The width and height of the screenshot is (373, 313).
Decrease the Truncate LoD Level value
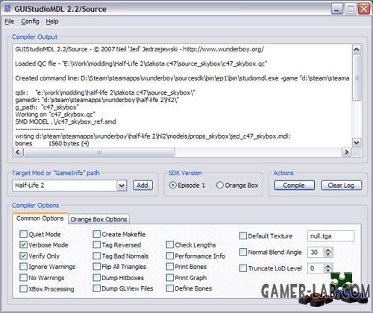(x=328, y=271)
